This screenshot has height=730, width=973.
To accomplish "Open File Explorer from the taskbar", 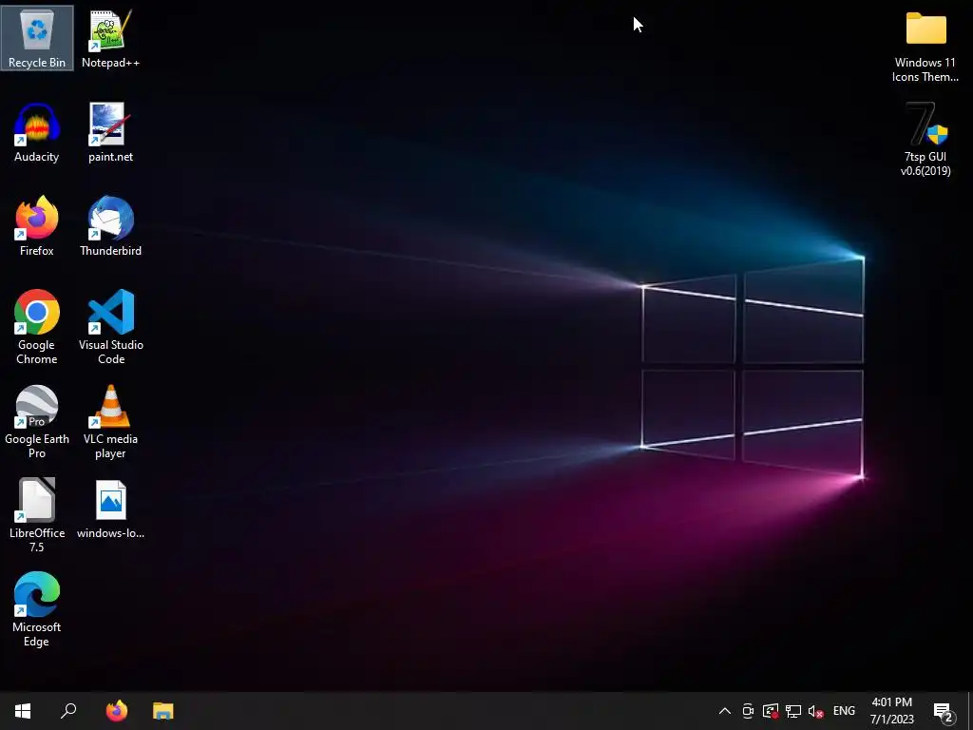I will click(163, 711).
